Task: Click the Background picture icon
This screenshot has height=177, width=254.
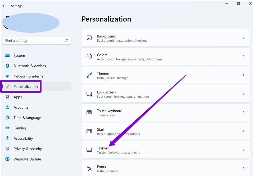Action: (x=89, y=38)
